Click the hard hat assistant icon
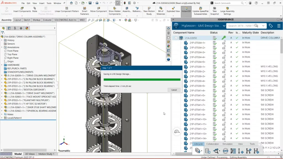 click(177, 131)
